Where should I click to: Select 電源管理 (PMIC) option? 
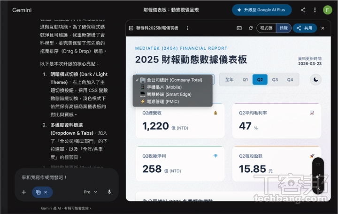pos(172,101)
